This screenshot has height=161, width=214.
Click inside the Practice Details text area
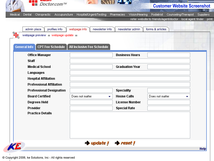click(130, 125)
